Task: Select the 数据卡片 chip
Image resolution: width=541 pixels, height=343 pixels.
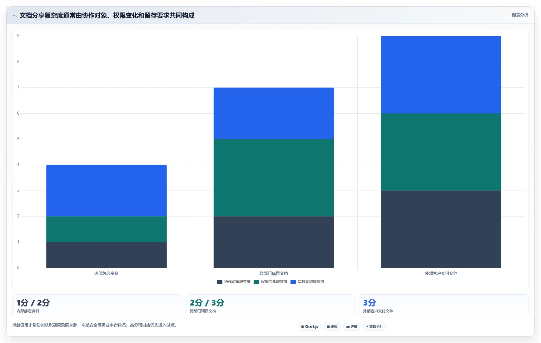Action: (x=375, y=326)
